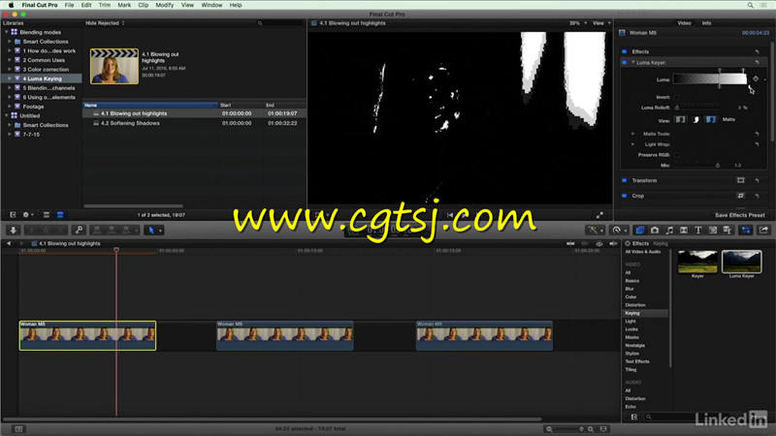Open the Photos browser camera icon

pyautogui.click(x=655, y=231)
